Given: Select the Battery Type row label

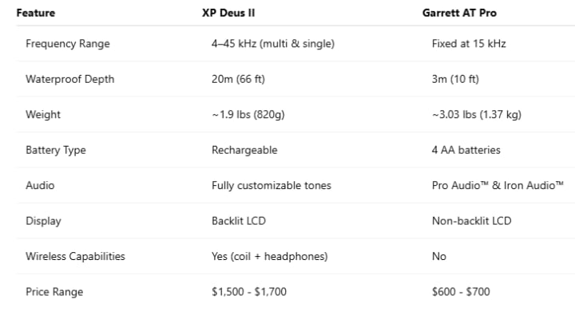Looking at the screenshot, I should tap(56, 150).
